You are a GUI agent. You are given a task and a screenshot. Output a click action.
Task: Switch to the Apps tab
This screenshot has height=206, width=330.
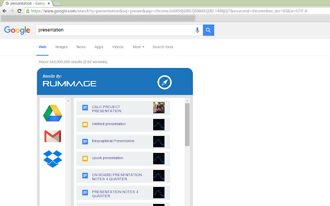(98, 47)
